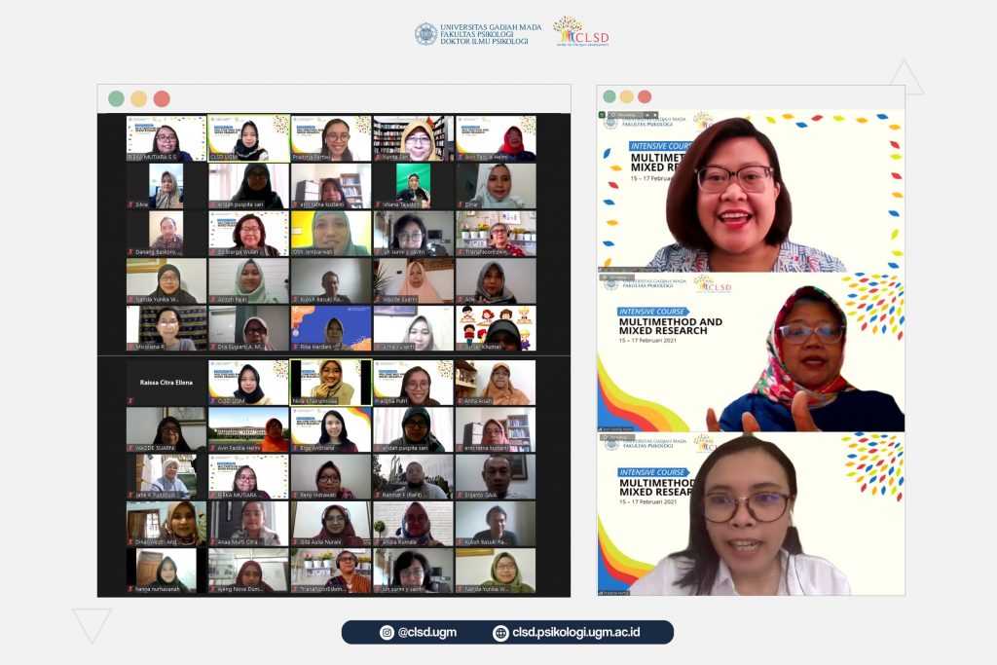Image resolution: width=997 pixels, height=665 pixels.
Task: Select the Ajeng Nova video tile
Action: pyautogui.click(x=248, y=571)
